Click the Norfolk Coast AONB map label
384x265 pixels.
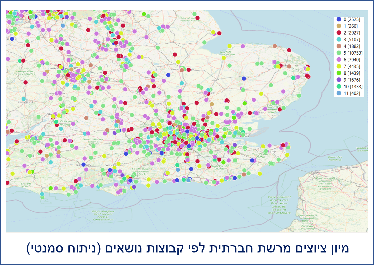click(226, 53)
